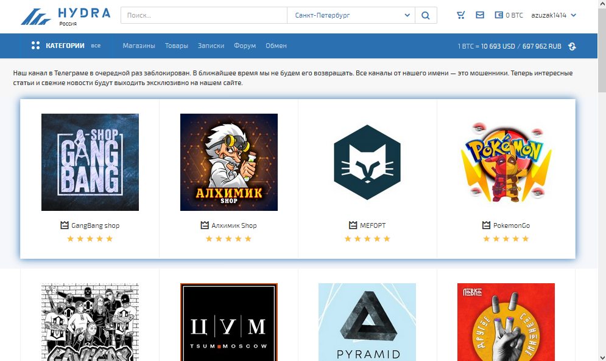Visit the MEFOPT shop name link
The height and width of the screenshot is (361, 606).
(373, 225)
